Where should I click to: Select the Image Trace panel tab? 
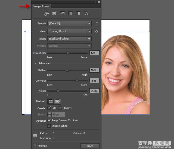(x=41, y=6)
